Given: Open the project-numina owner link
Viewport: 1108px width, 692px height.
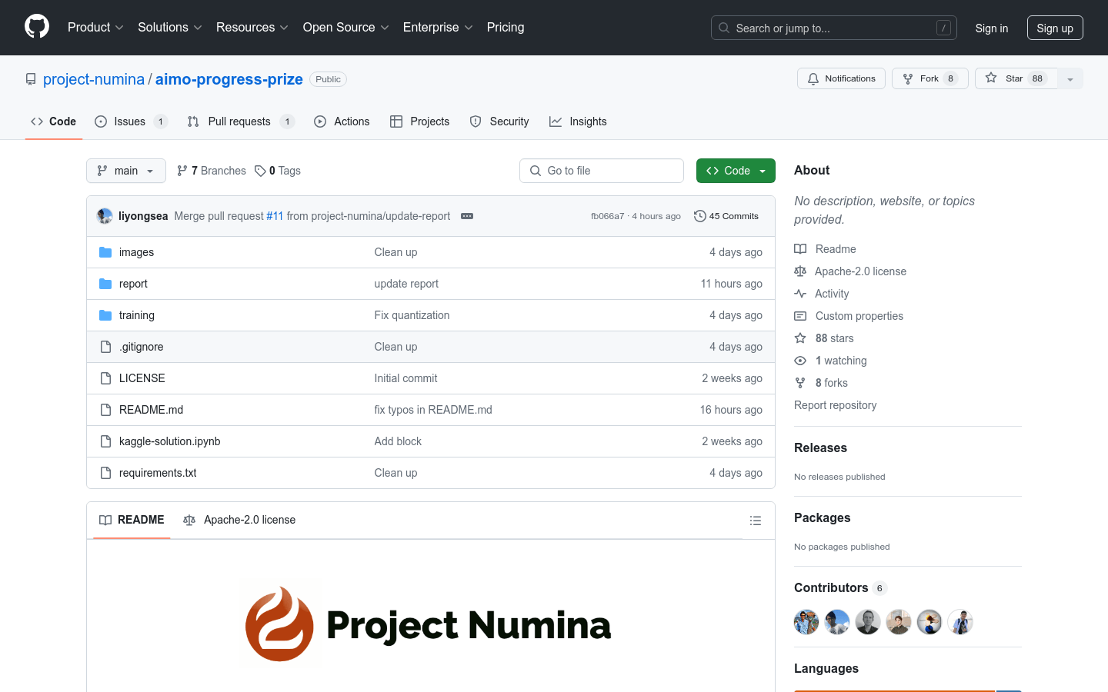Looking at the screenshot, I should click(94, 79).
